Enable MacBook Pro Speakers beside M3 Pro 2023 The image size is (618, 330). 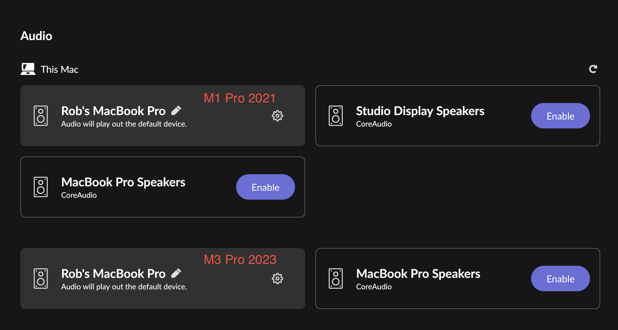pyautogui.click(x=560, y=278)
